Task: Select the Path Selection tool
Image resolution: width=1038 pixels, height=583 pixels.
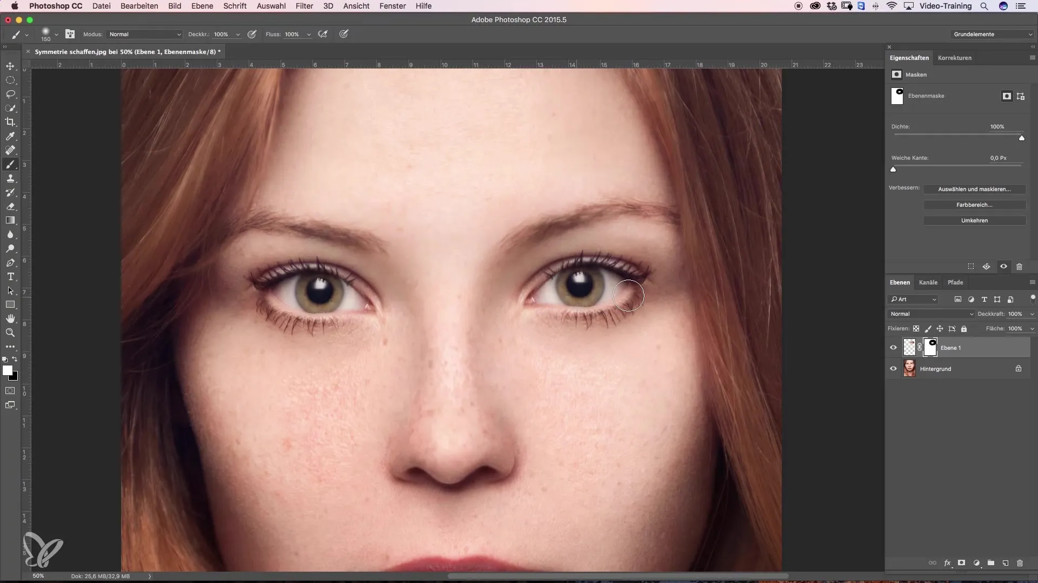Action: [x=10, y=291]
